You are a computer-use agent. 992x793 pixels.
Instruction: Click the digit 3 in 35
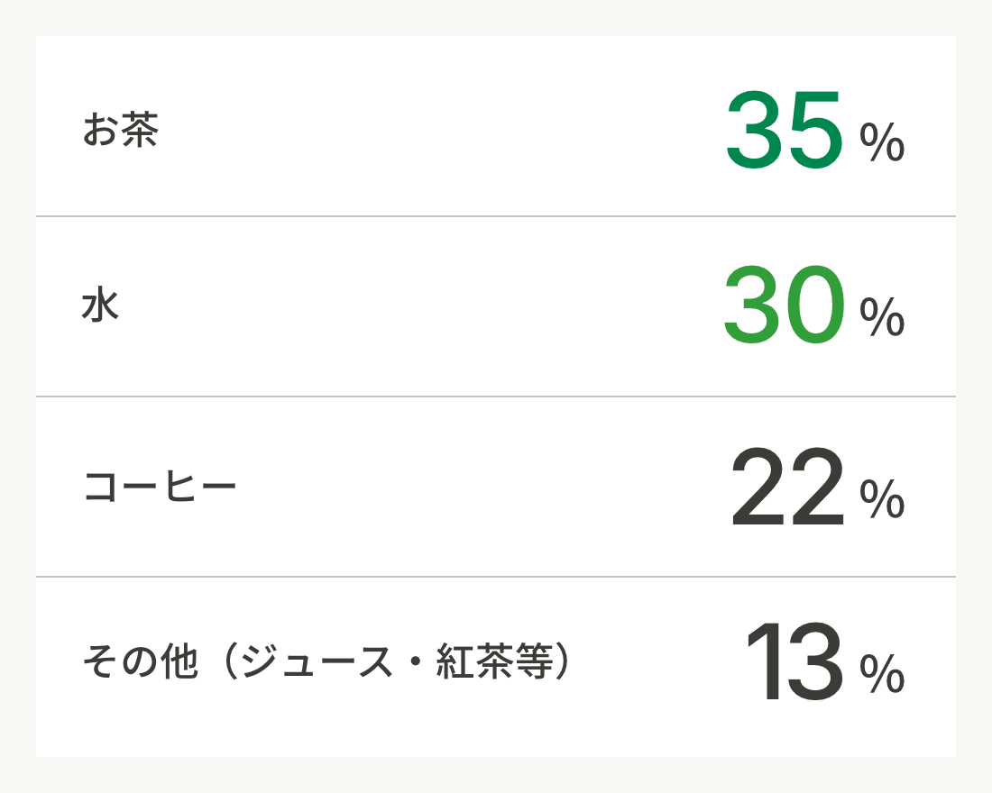(x=754, y=131)
